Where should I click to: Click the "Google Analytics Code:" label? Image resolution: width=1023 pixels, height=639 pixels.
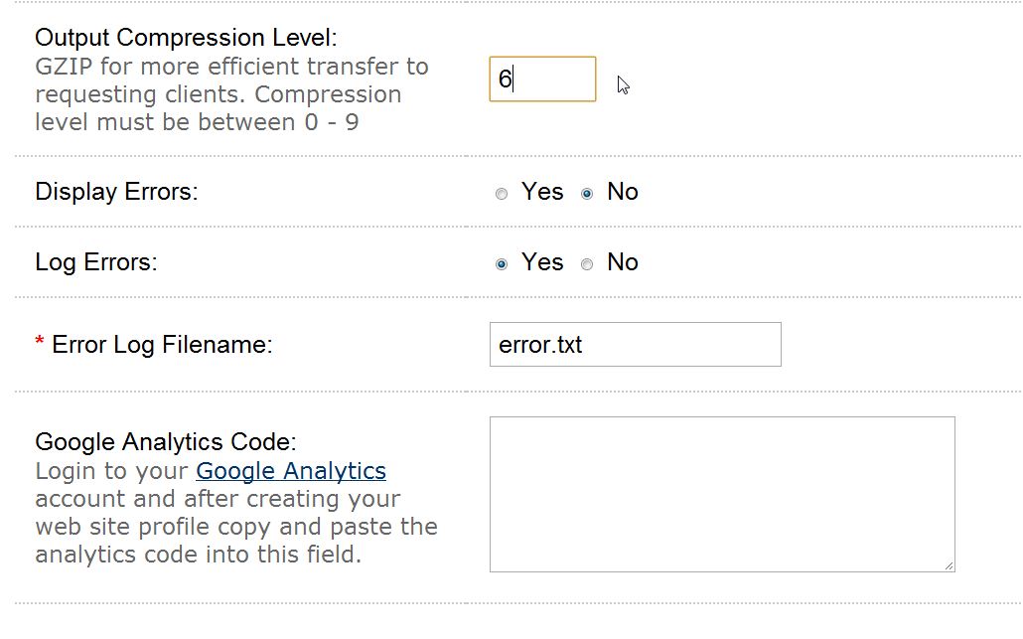166,441
